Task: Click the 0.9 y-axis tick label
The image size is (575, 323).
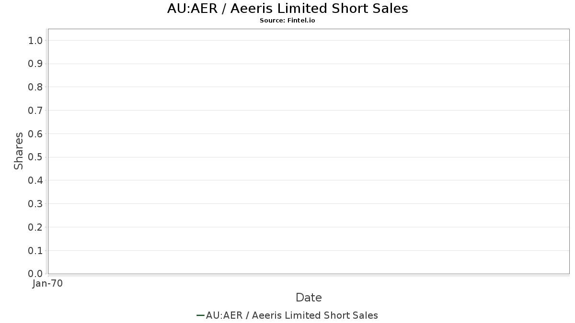Action: point(35,64)
